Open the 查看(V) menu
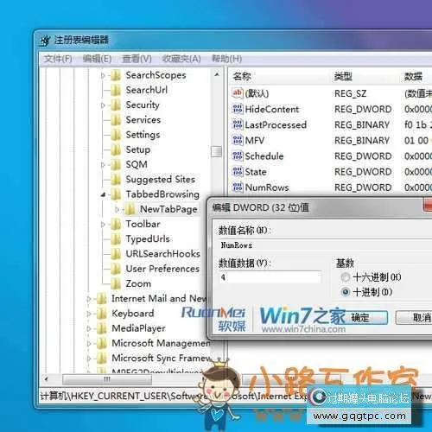Viewport: 432px width, 432px height. click(137, 59)
